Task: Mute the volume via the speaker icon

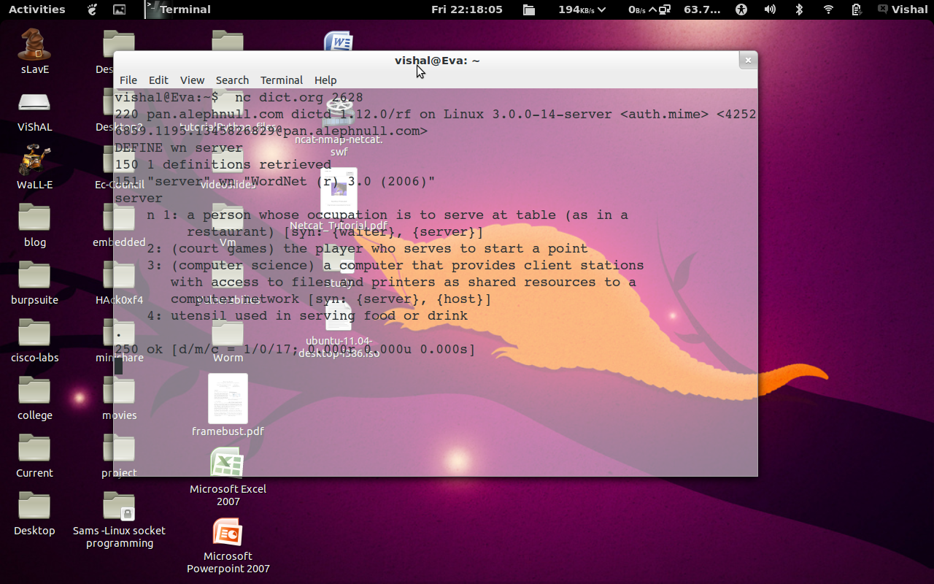Action: pyautogui.click(x=770, y=9)
